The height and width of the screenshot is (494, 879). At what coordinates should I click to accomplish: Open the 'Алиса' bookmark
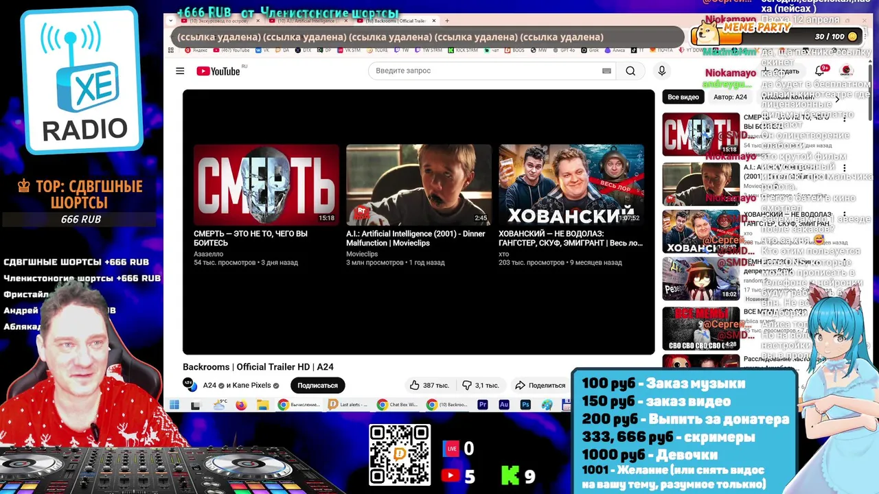(615, 50)
